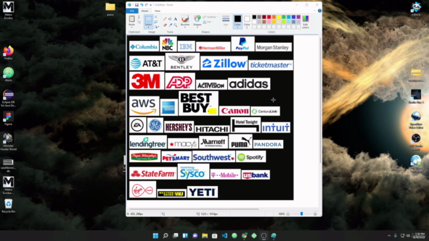Pick the Fill with color bucket tool
Image resolution: width=429 pixels, height=241 pixels.
(170, 19)
